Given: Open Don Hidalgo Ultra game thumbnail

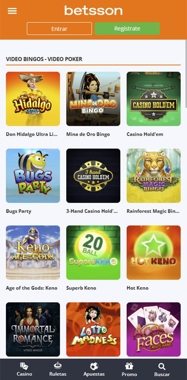Looking at the screenshot, I should coord(33,99).
